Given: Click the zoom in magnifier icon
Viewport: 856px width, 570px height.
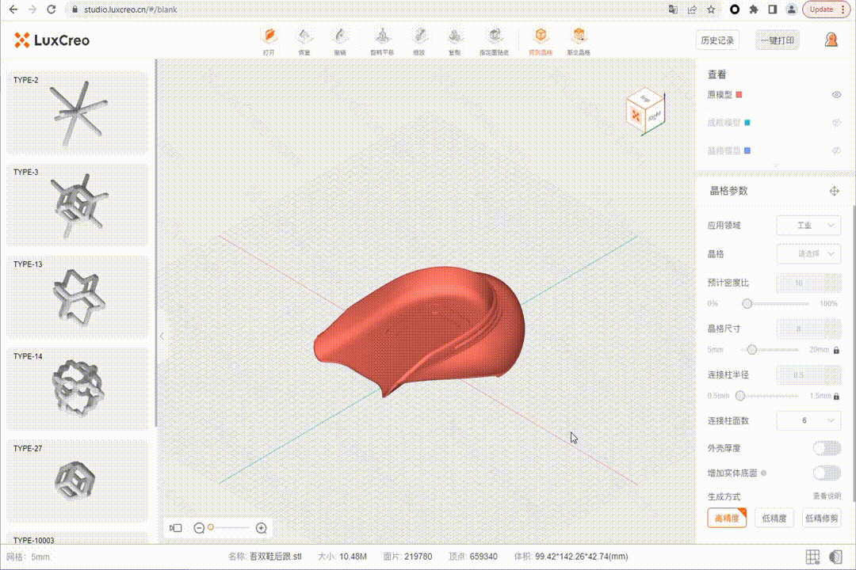Looking at the screenshot, I should (x=262, y=528).
